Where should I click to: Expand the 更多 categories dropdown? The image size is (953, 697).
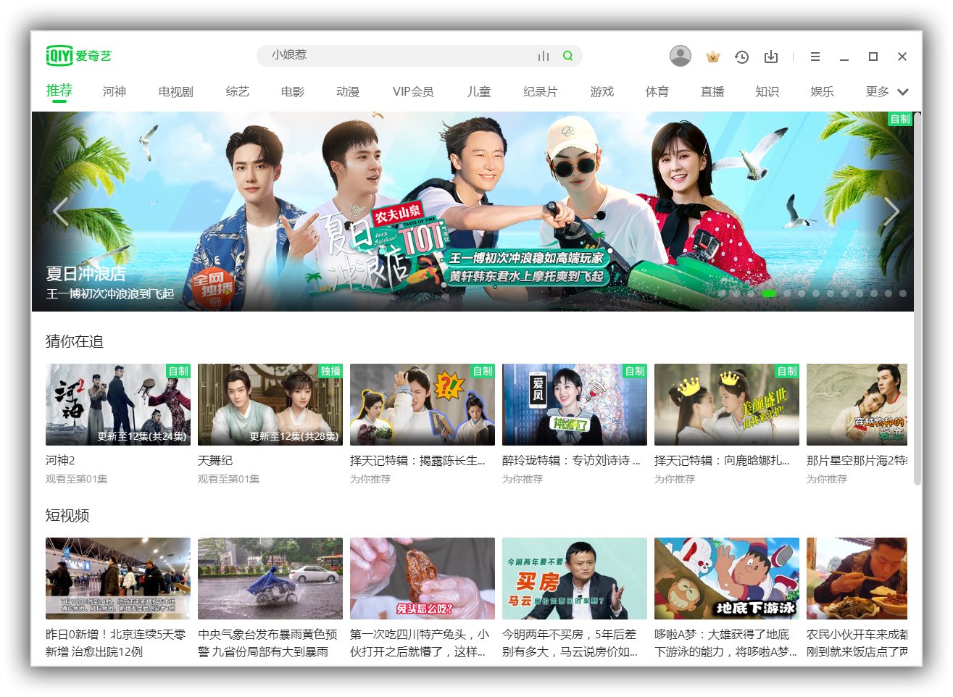click(x=887, y=92)
